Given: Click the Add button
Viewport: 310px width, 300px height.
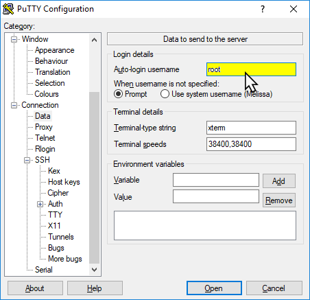Looking at the screenshot, I should pyautogui.click(x=279, y=181).
